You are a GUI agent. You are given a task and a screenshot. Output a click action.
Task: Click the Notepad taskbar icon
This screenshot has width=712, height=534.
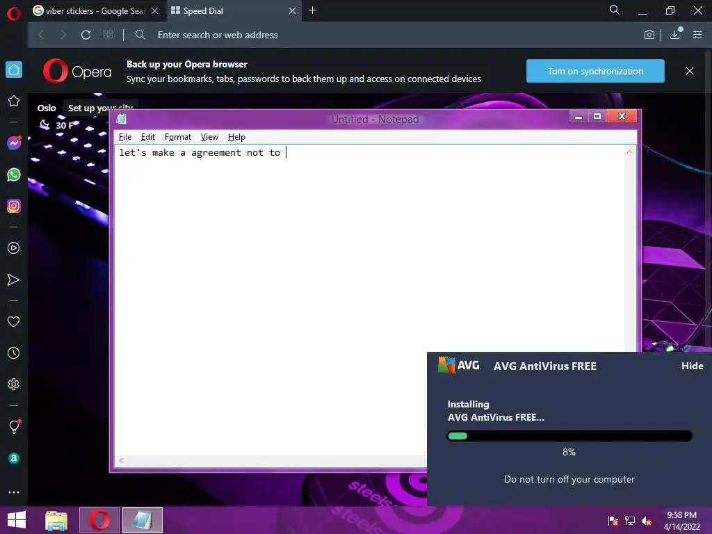coord(142,520)
